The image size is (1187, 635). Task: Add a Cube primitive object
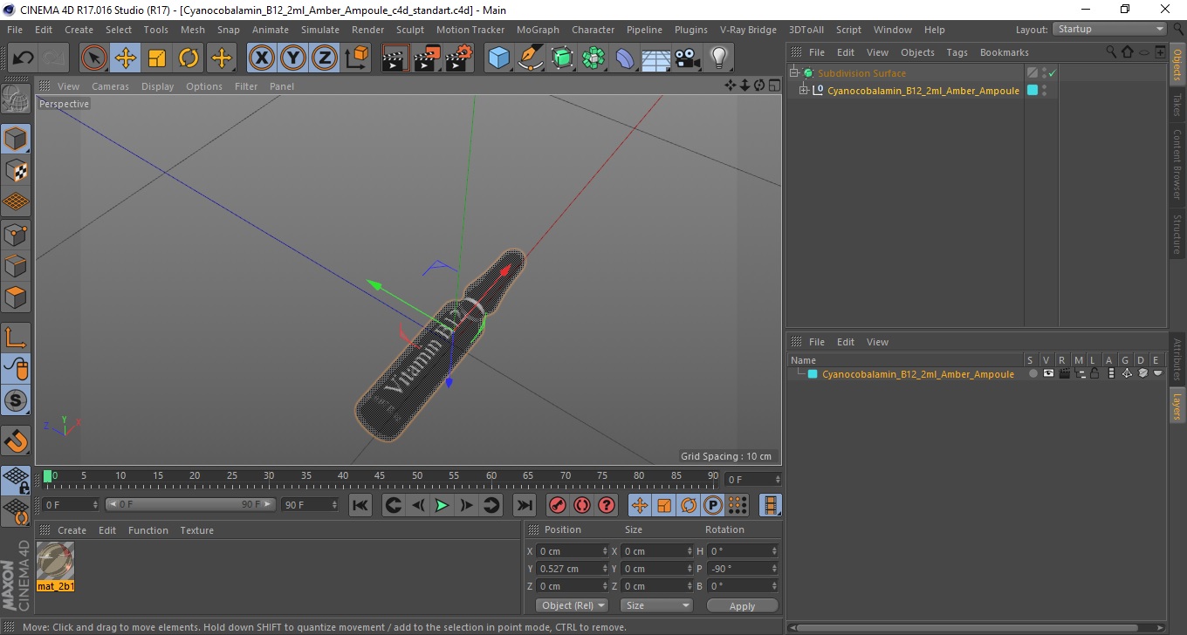pyautogui.click(x=498, y=58)
